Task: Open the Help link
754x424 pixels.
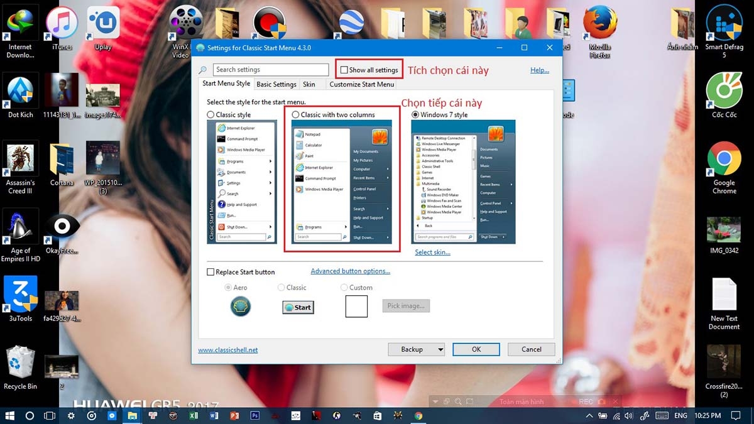Action: tap(540, 70)
